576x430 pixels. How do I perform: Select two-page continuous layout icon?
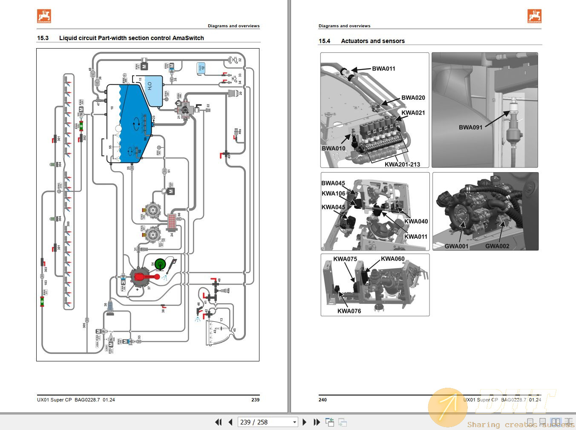pyautogui.click(x=568, y=422)
